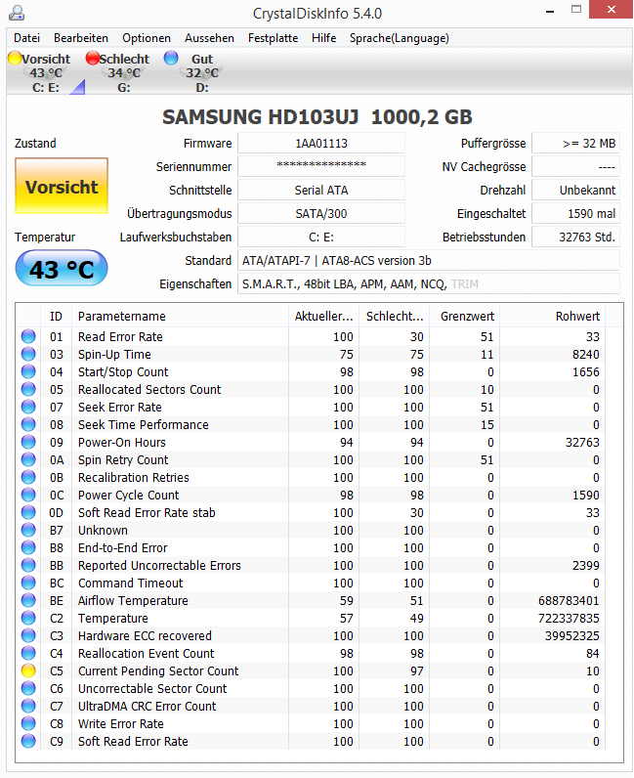Image resolution: width=634 pixels, height=778 pixels.
Task: Close the CrystalDiskInfo window
Action: (x=612, y=10)
